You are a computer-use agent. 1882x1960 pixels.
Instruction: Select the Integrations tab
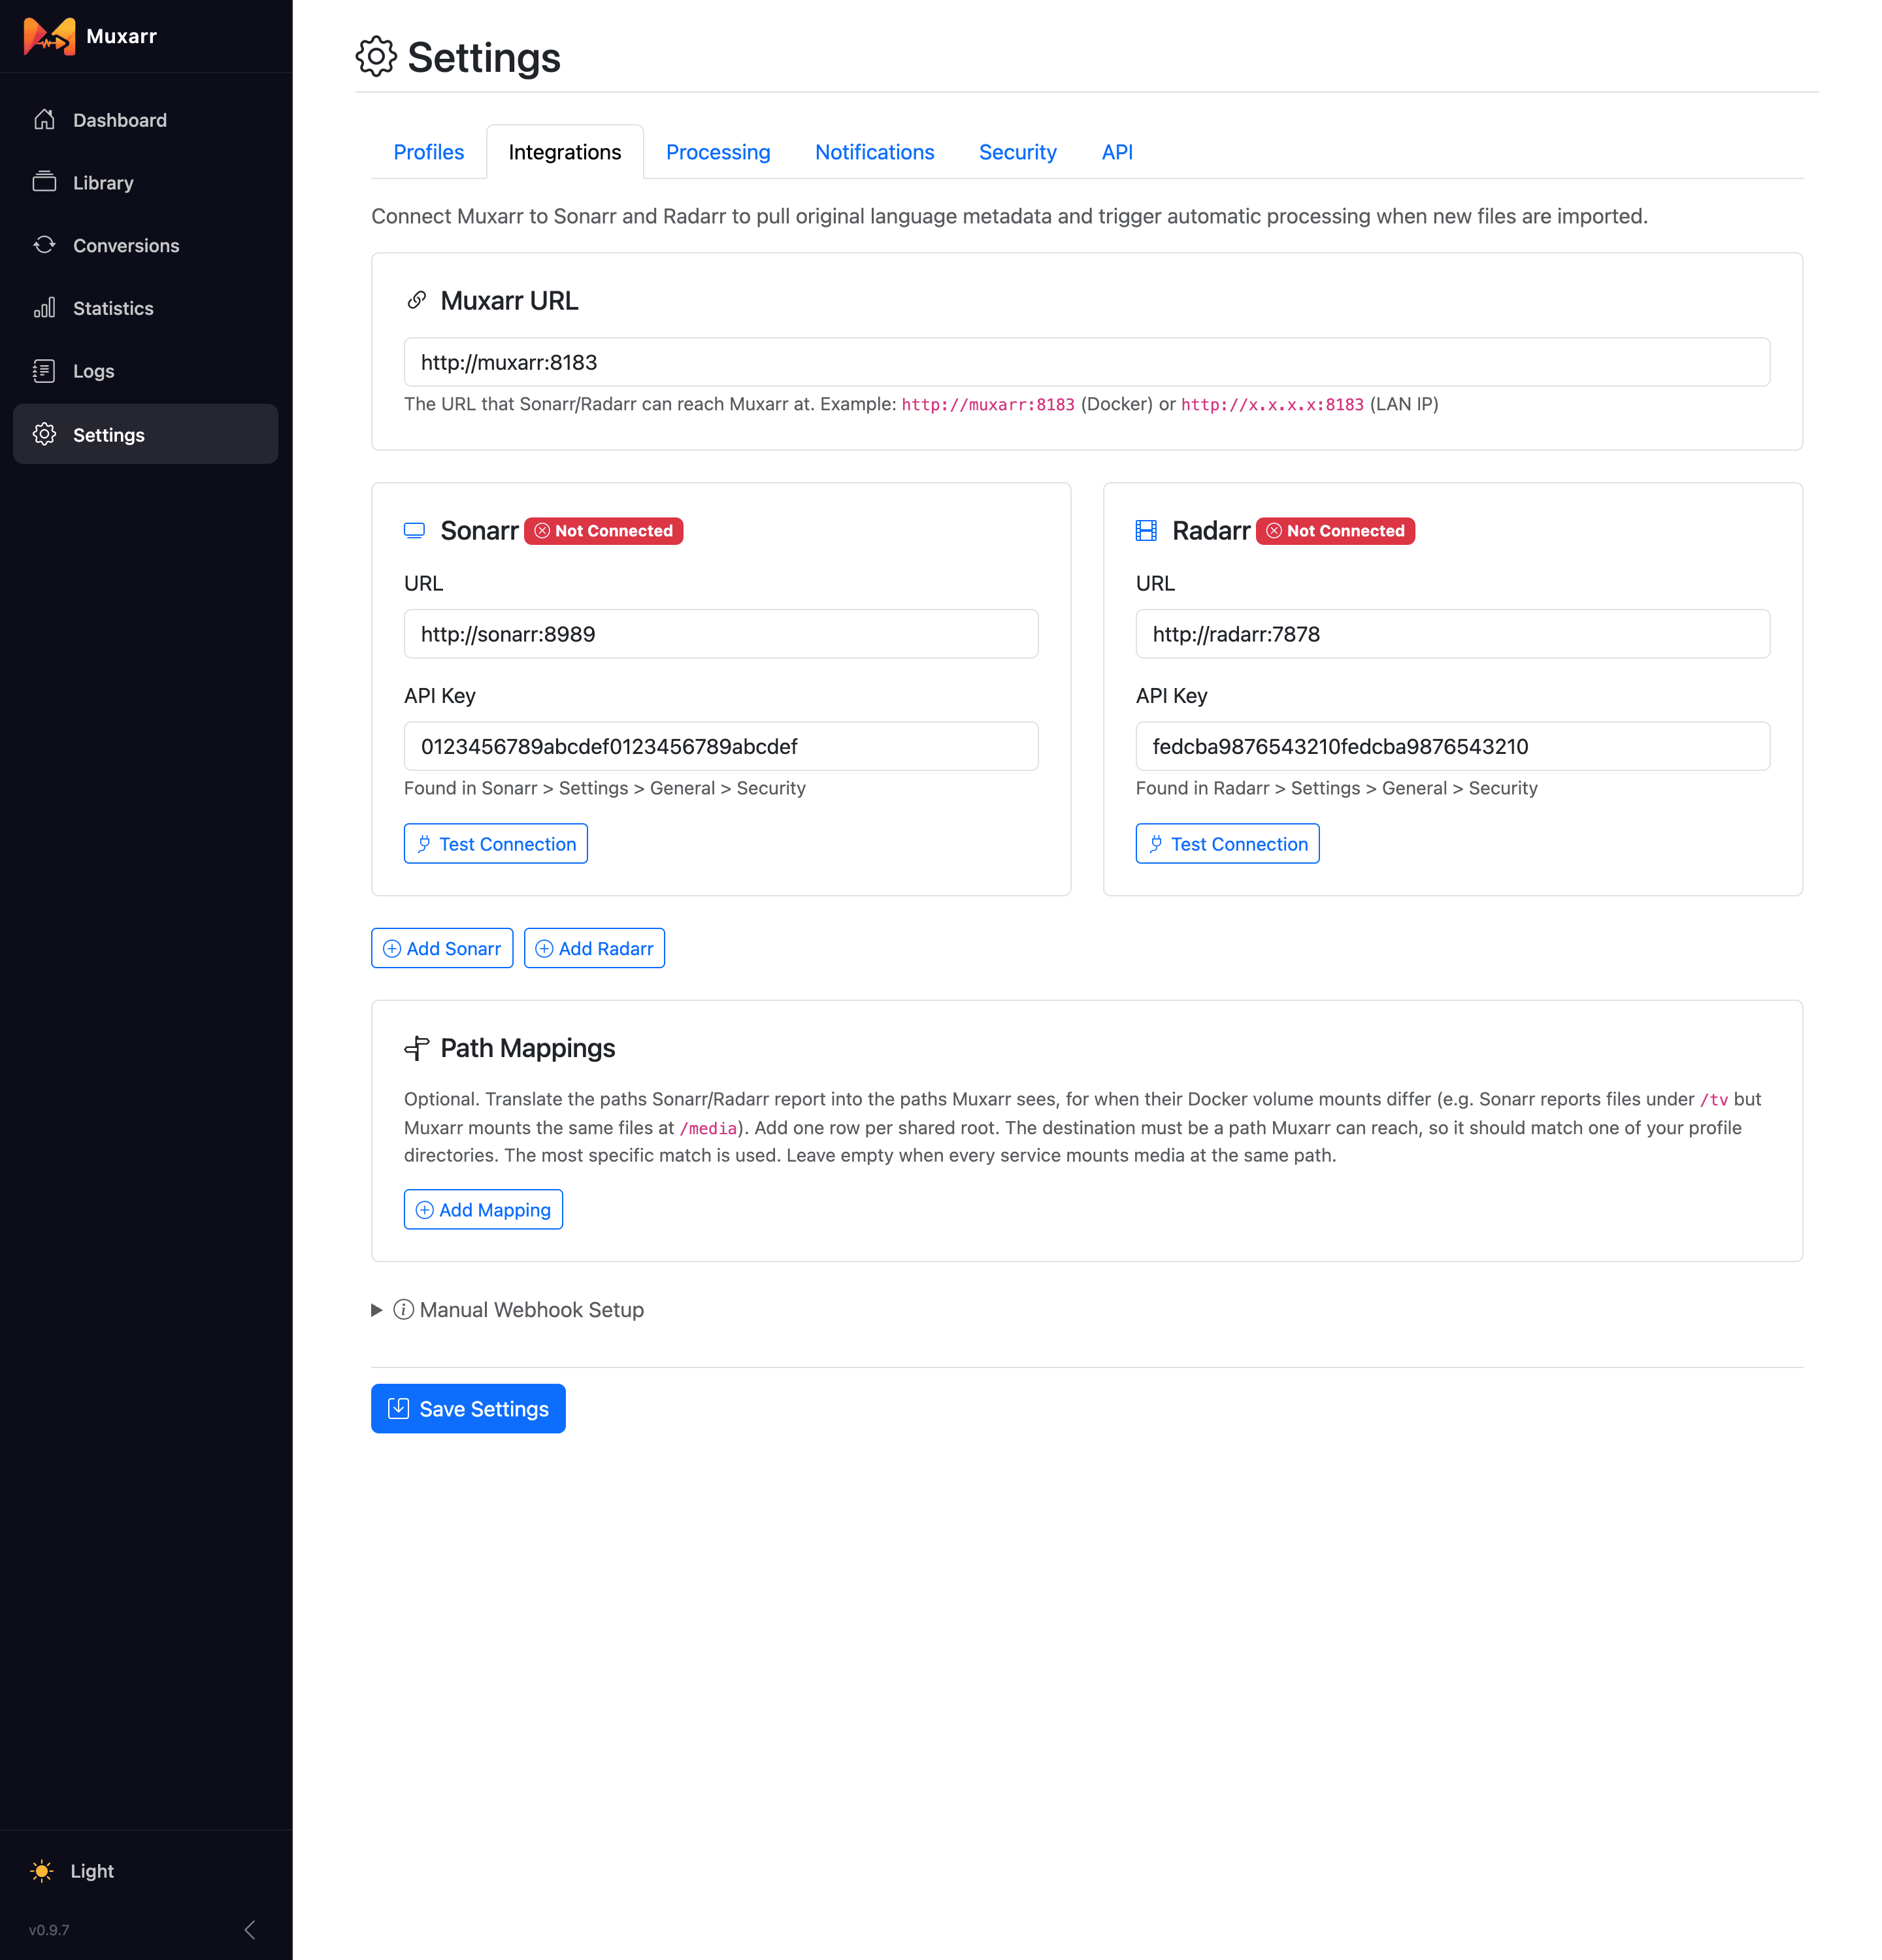point(565,152)
